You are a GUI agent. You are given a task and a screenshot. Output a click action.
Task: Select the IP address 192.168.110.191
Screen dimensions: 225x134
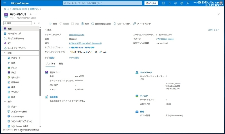click(x=173, y=89)
